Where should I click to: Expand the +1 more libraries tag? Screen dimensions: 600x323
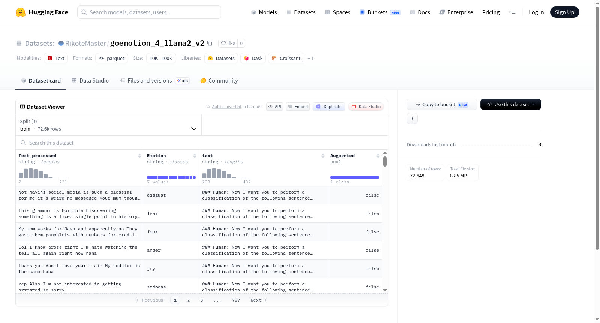click(310, 58)
